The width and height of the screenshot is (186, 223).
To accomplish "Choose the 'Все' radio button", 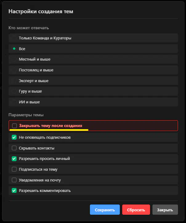I will [x=14, y=49].
